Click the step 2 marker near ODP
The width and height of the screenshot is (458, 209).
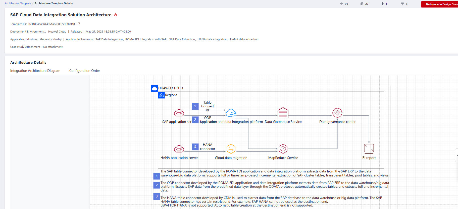(x=195, y=120)
